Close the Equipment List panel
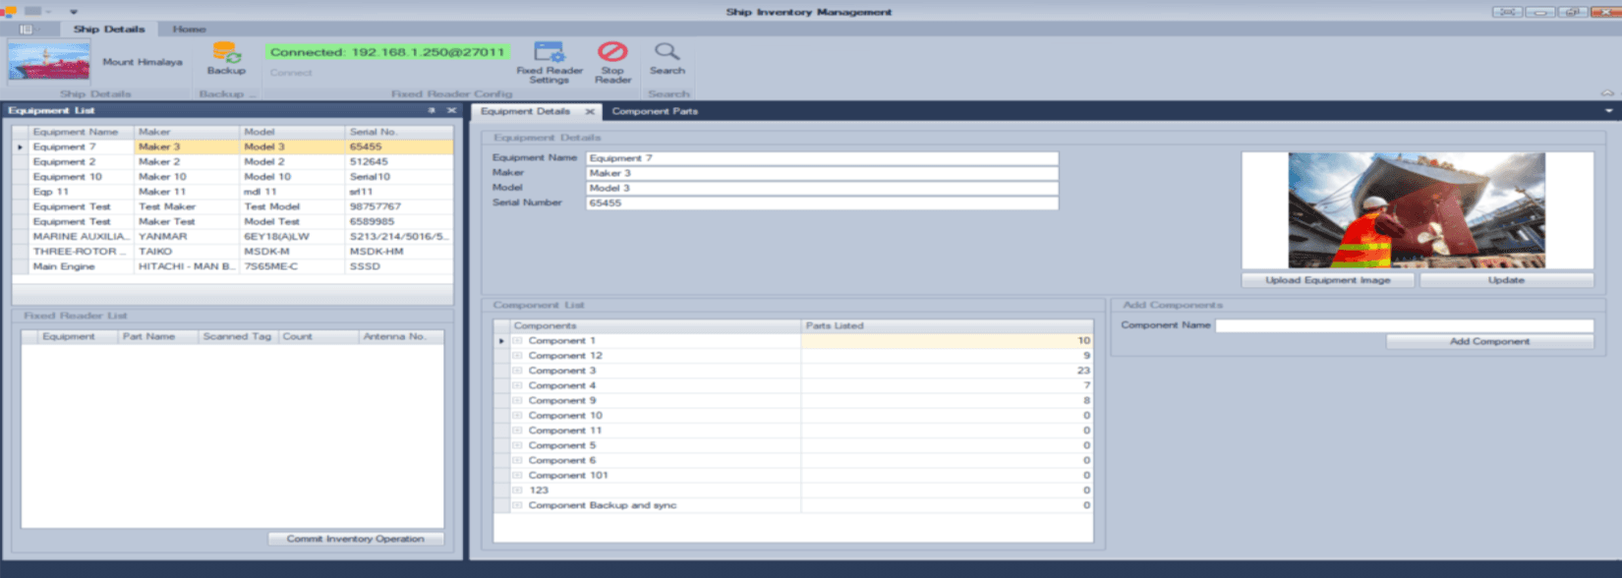 tap(451, 111)
